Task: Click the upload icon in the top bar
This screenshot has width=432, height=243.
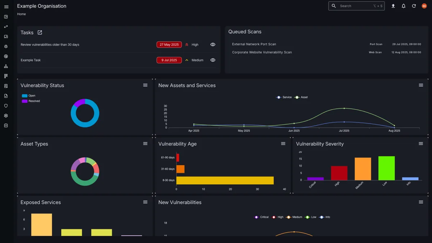Action: point(393,6)
